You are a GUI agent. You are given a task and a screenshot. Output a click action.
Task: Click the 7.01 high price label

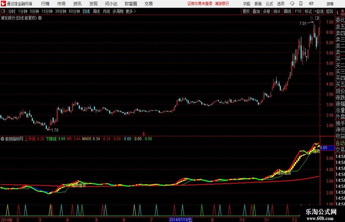303,23
